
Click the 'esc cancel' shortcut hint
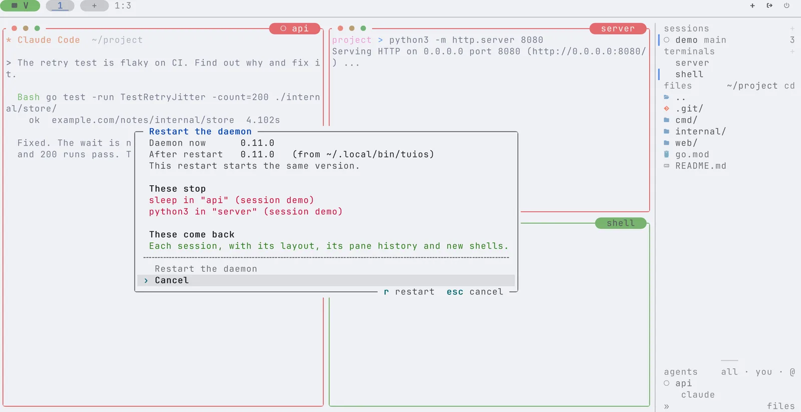point(475,292)
